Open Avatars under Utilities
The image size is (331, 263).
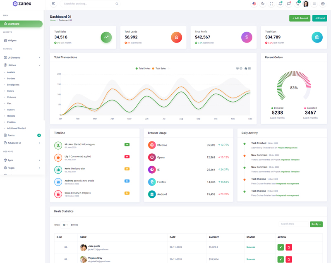pos(11,72)
